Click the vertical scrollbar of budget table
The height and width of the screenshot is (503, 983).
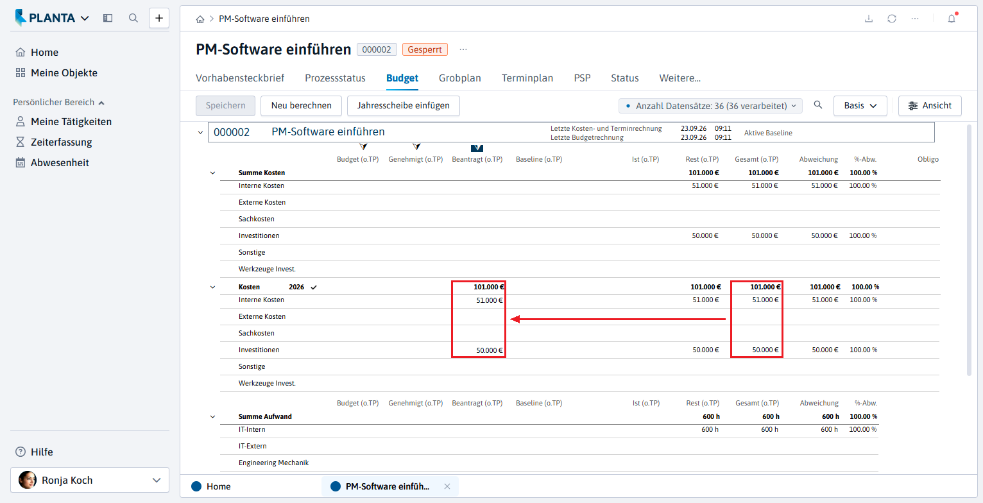click(970, 250)
